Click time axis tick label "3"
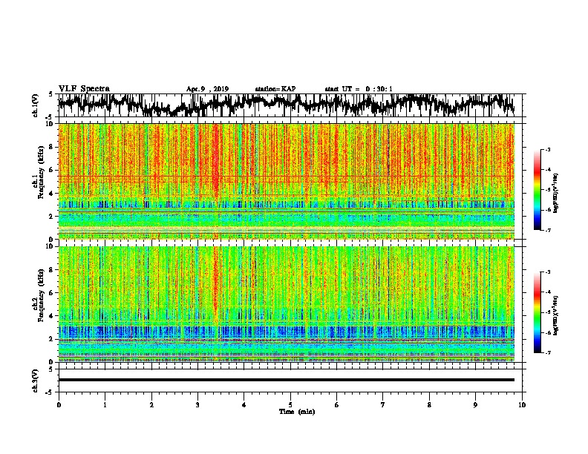The height and width of the screenshot is (454, 588). click(197, 405)
